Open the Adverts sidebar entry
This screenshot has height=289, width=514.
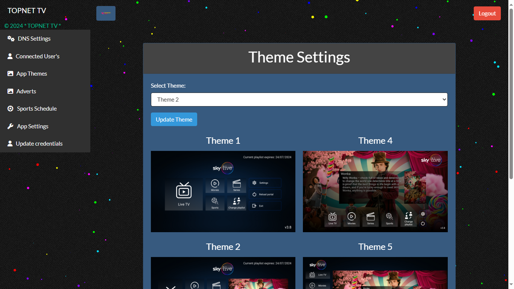(45, 91)
